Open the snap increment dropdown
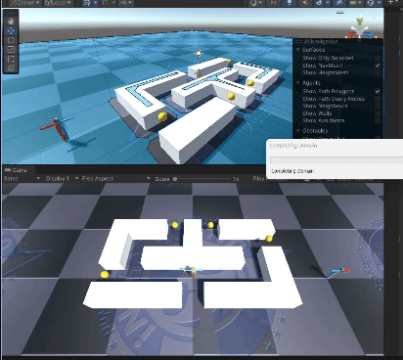Image resolution: width=403 pixels, height=360 pixels. [x=126, y=3]
